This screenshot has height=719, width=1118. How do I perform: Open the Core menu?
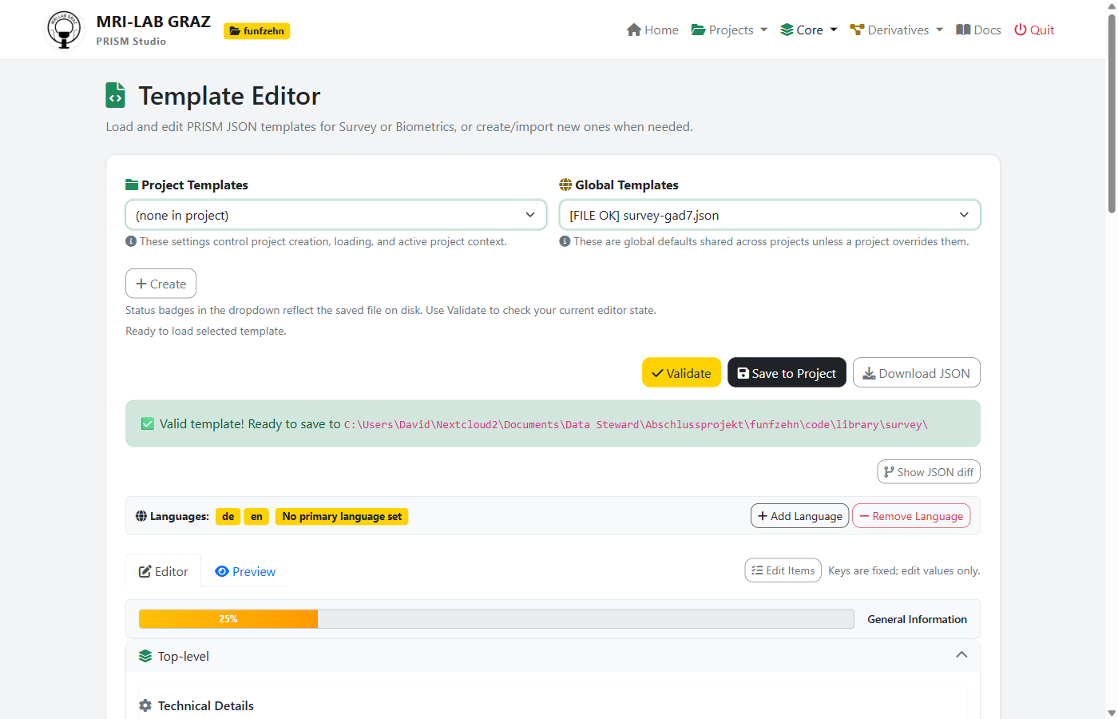click(809, 30)
